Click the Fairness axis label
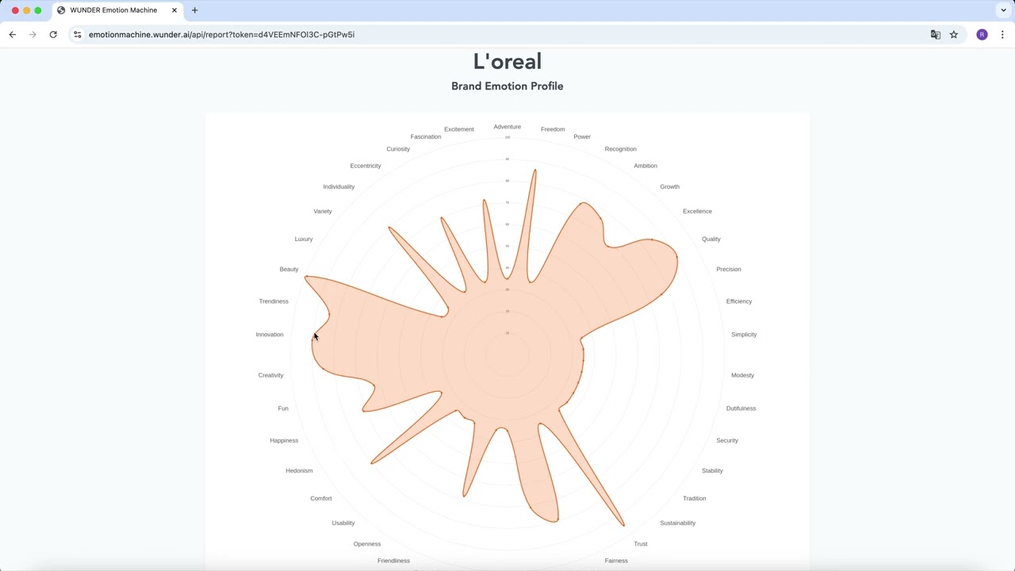Viewport: 1015px width, 571px height. 616,561
